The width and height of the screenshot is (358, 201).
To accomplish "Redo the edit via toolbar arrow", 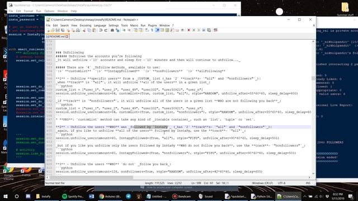I will tap(106, 30).
